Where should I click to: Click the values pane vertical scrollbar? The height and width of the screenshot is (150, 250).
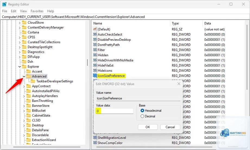pos(247,57)
